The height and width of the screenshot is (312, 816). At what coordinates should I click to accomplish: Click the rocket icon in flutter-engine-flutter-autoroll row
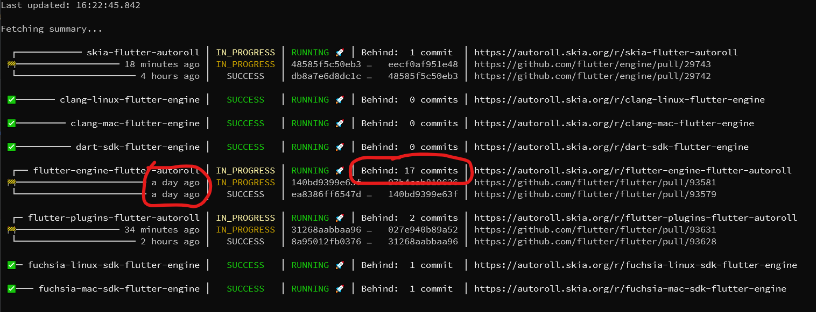340,171
